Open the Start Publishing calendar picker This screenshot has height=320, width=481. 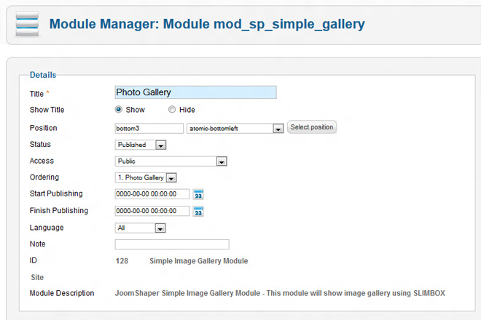coord(198,194)
